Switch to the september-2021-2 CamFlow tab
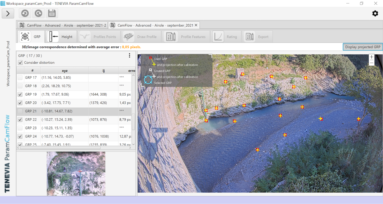 (63, 25)
